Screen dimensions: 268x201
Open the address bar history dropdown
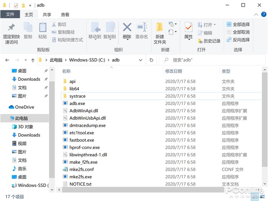coord(141,60)
